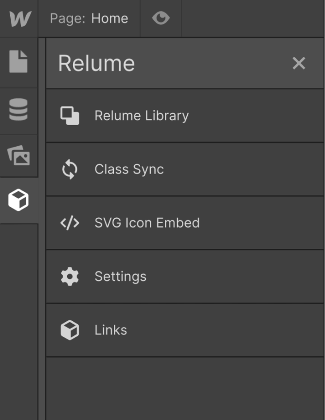Select the Class Sync circular arrows icon
Viewport: 325px width, 420px height.
tap(70, 169)
